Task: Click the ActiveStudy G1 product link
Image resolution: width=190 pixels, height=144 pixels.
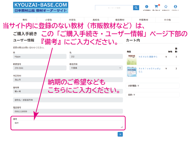Action: 149,70
